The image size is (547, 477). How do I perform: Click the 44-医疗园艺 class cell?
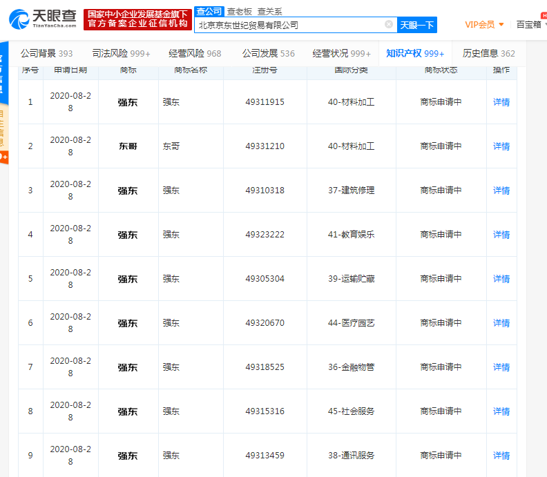(x=352, y=323)
